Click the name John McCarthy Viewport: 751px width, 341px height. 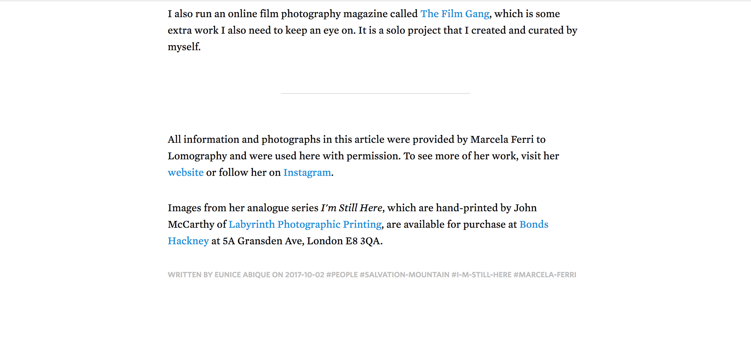[524, 208]
